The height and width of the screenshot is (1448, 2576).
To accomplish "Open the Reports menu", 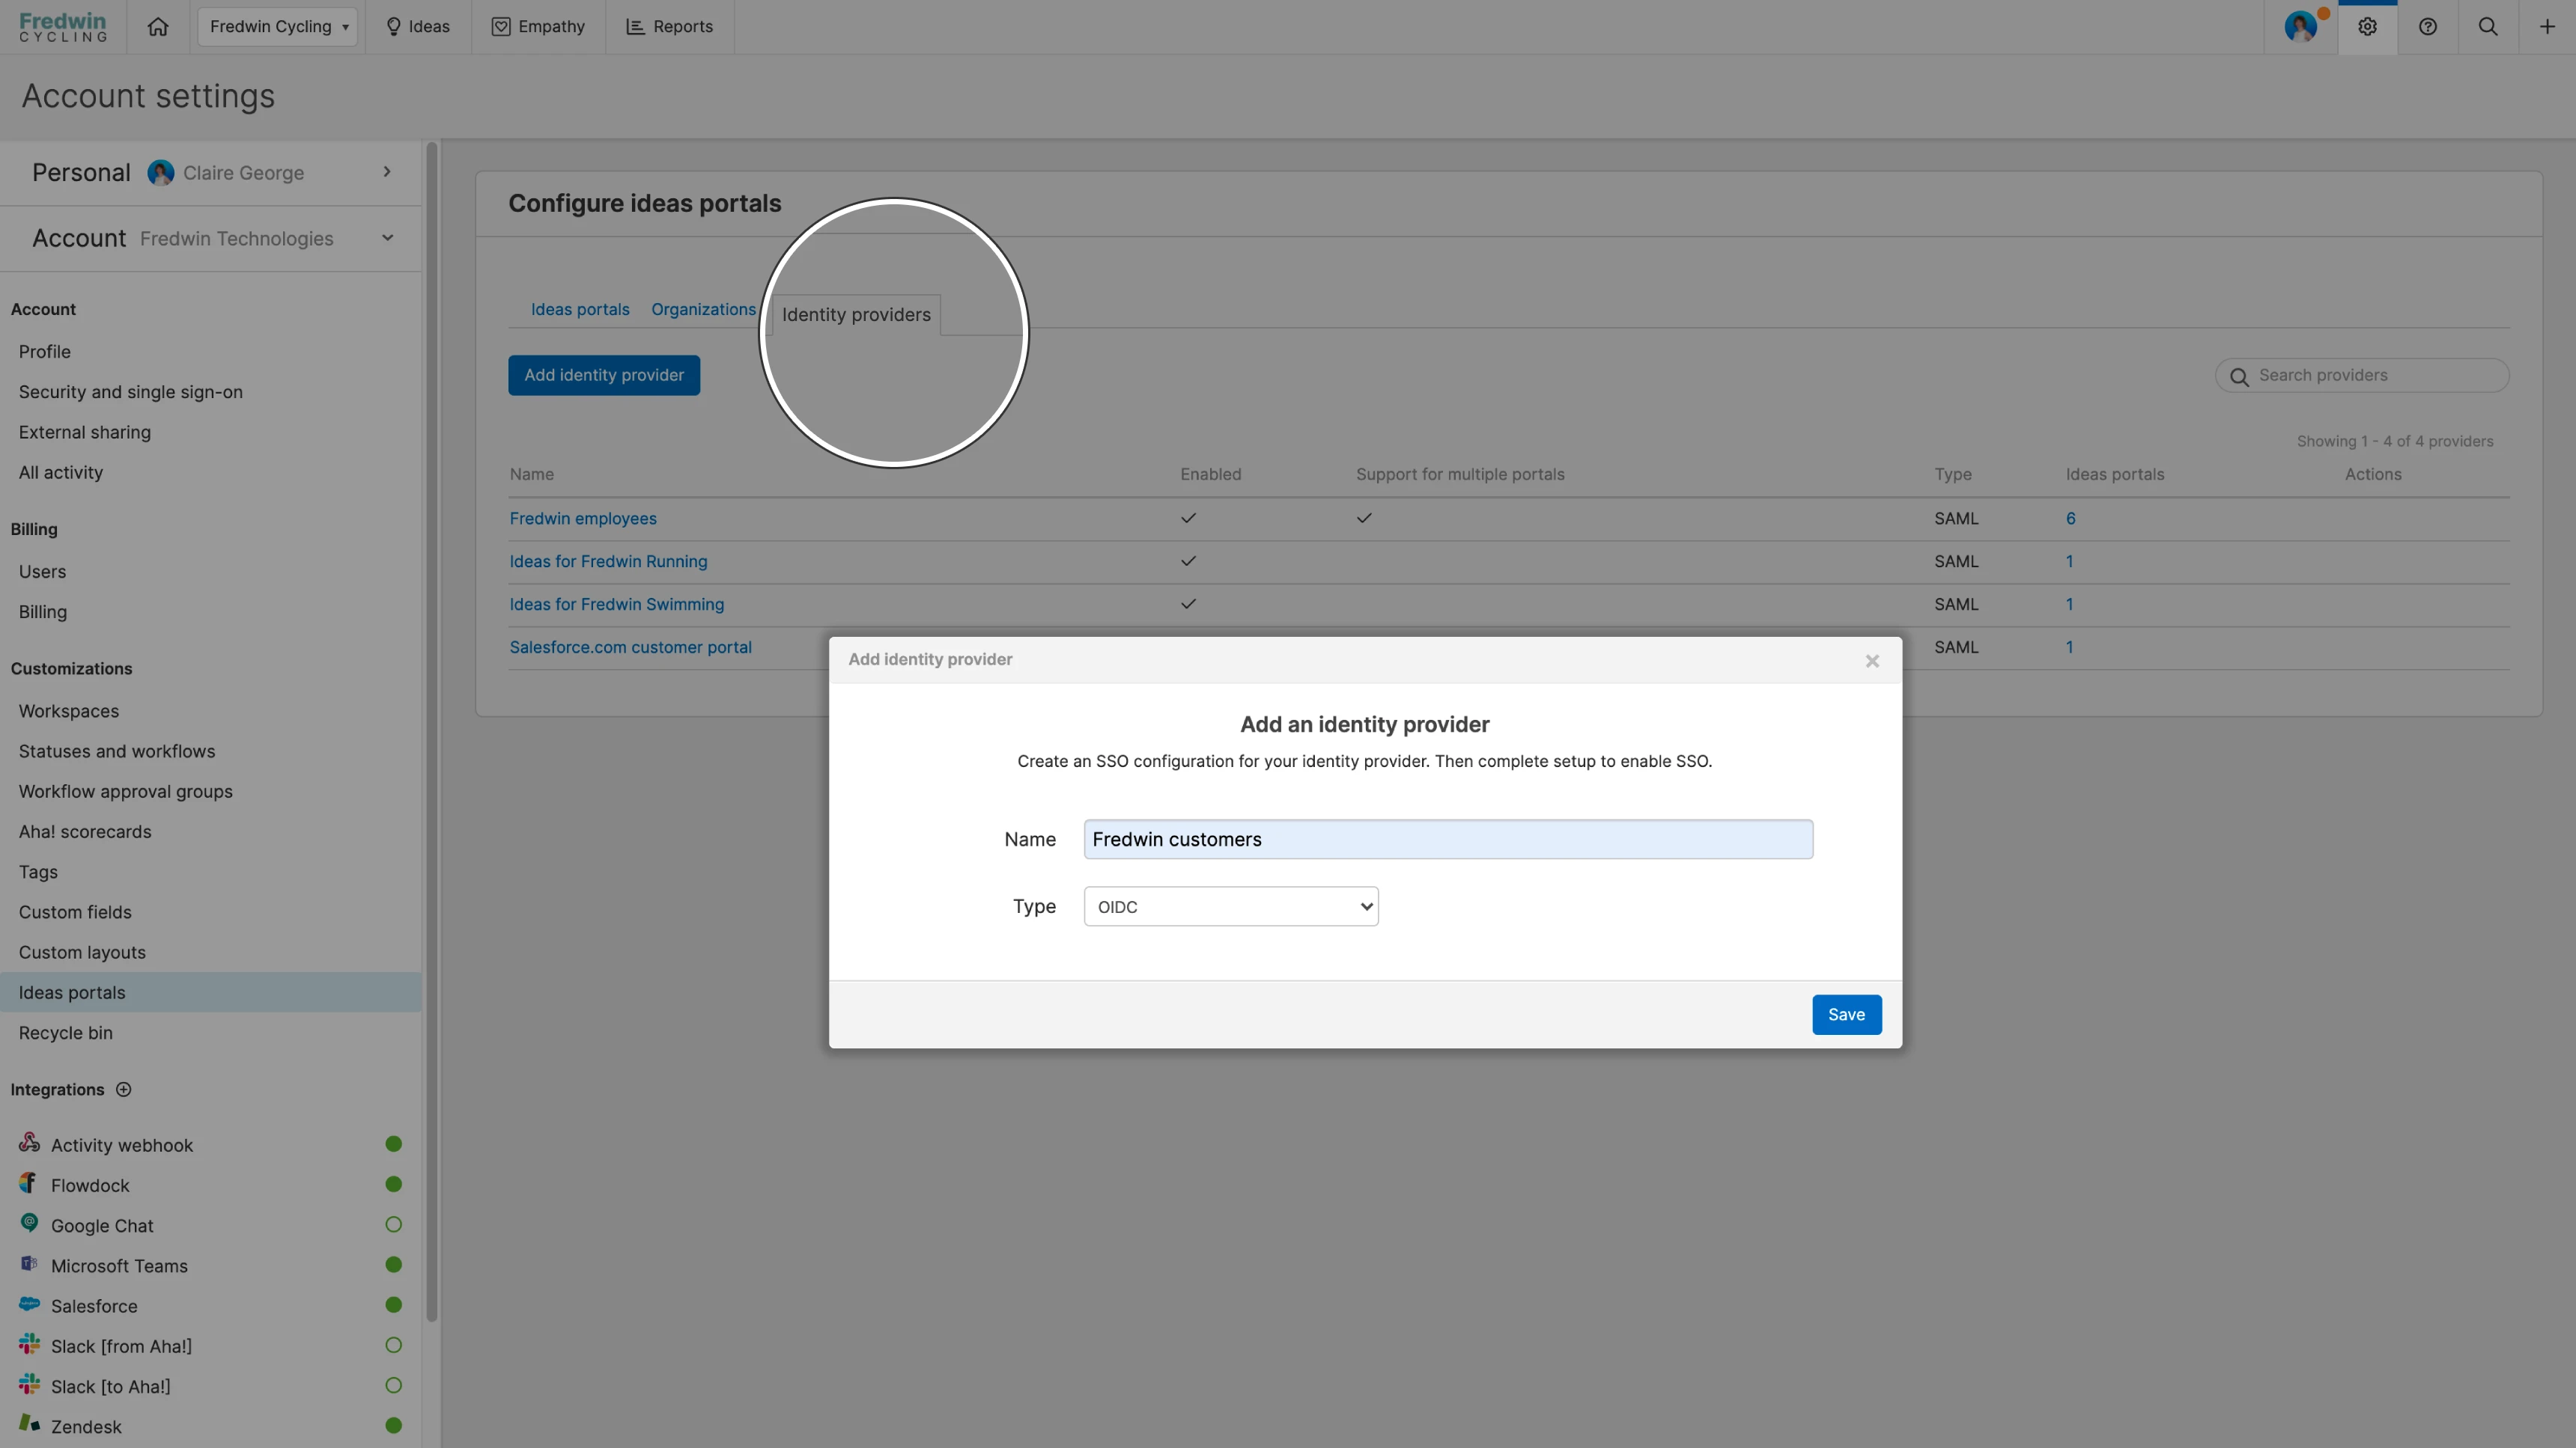I will pos(669,27).
